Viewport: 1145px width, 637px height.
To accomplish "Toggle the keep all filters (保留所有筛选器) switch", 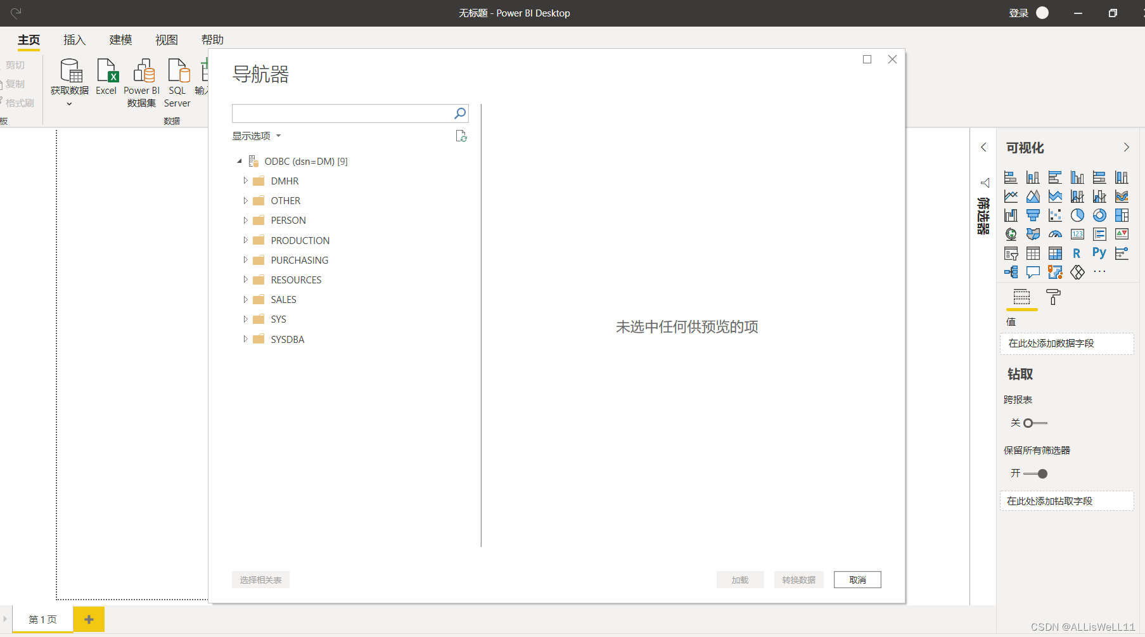I will tap(1035, 473).
